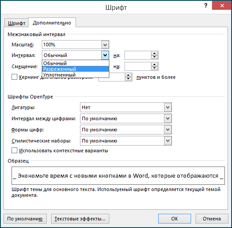232x228 pixels.
Task: Decrease kerning points spinner value
Action: 128,79
